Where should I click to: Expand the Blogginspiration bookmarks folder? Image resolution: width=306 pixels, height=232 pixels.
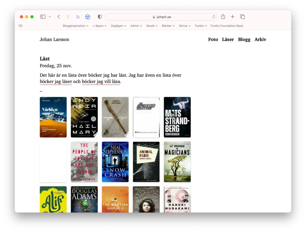(x=75, y=26)
